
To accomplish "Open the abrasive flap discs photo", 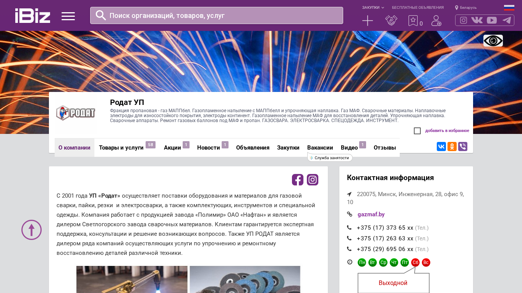I will point(245,279).
